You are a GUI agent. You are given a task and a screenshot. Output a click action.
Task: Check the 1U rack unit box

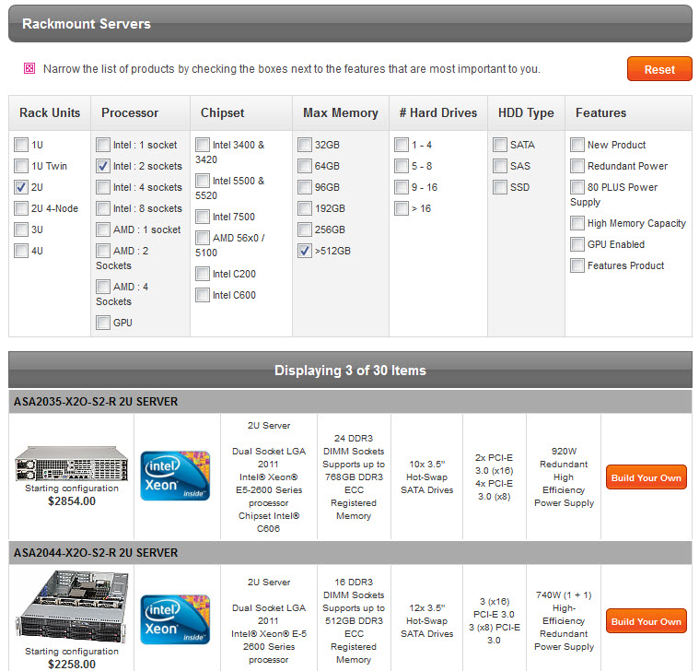(21, 145)
